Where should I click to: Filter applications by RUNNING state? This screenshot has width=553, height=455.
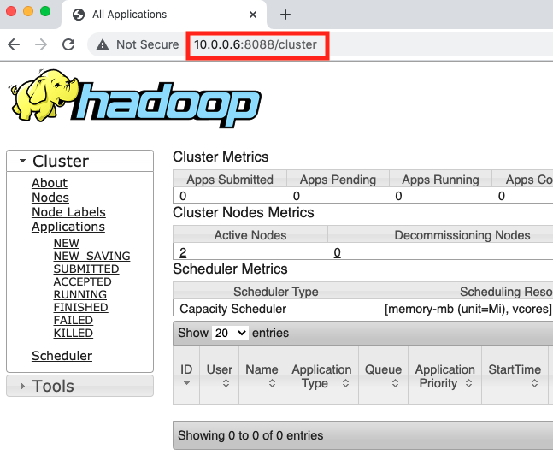click(80, 294)
